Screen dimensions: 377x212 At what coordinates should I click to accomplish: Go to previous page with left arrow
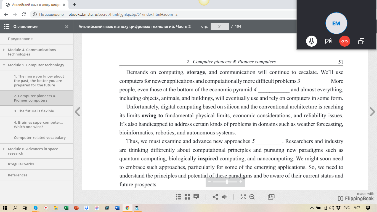pos(78,112)
